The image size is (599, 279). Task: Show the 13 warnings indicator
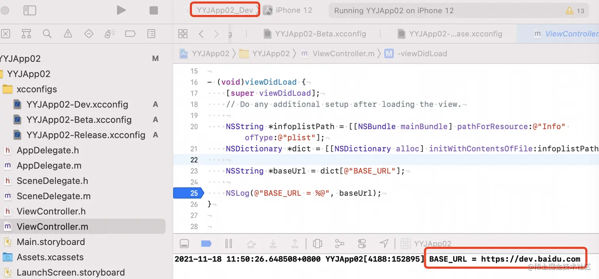click(x=575, y=11)
